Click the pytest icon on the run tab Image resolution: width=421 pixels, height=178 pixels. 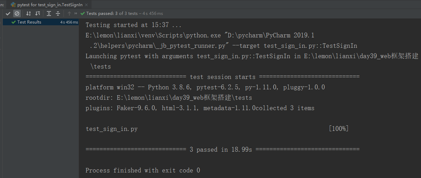pyautogui.click(x=13, y=5)
